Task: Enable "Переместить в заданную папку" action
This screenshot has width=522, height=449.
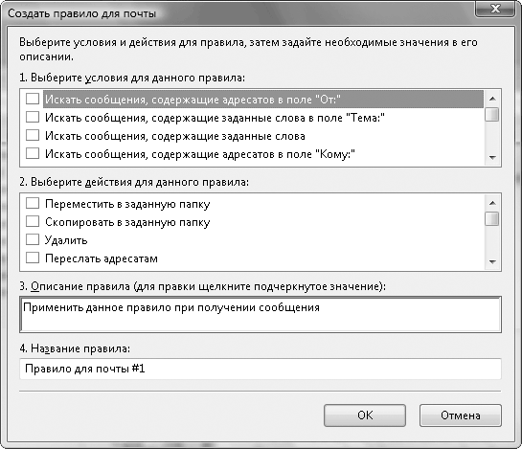Action: pyautogui.click(x=33, y=203)
